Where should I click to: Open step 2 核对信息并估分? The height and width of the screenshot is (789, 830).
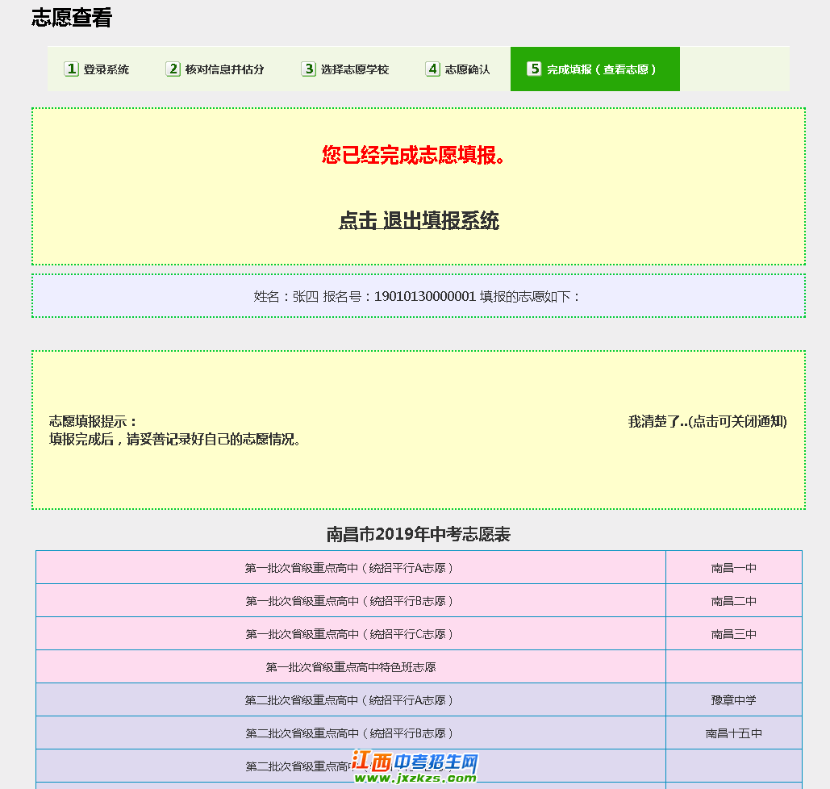point(215,69)
